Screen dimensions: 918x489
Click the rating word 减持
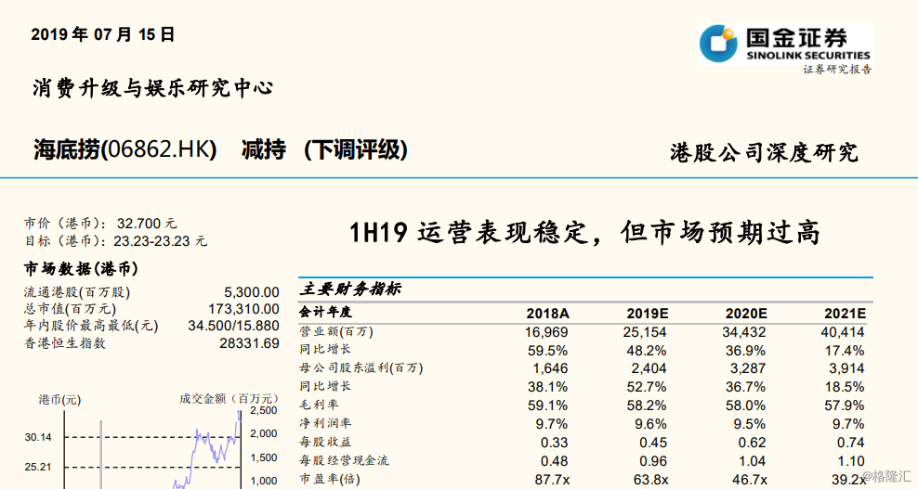pos(264,149)
